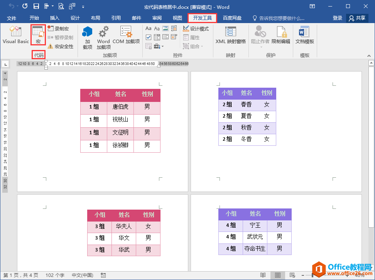
Task: Switch to the 视图 tab
Action: (x=177, y=18)
